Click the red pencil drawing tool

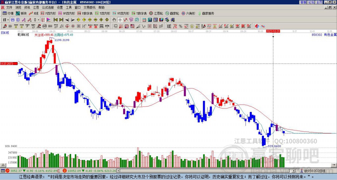5,26
